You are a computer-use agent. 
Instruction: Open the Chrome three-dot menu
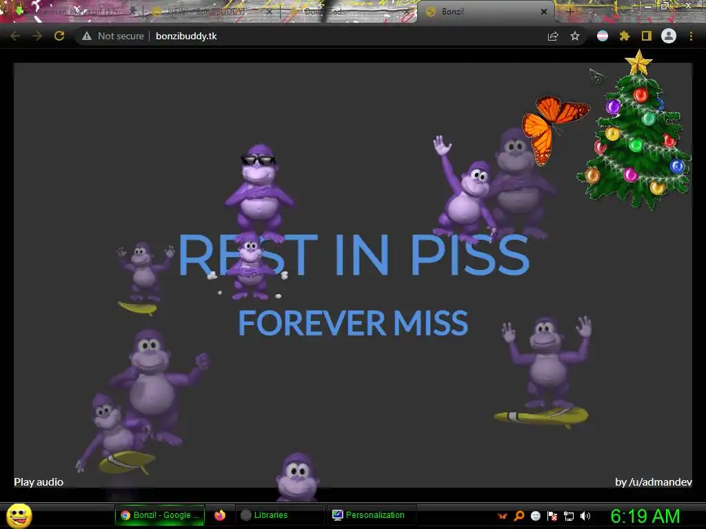691,36
